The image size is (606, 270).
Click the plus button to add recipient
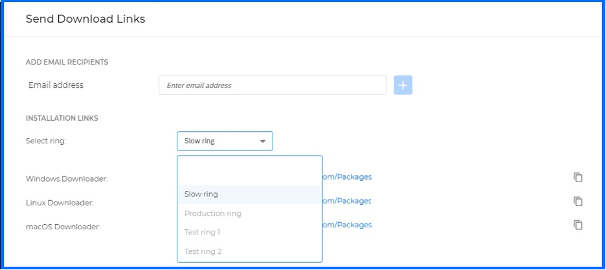(x=403, y=85)
